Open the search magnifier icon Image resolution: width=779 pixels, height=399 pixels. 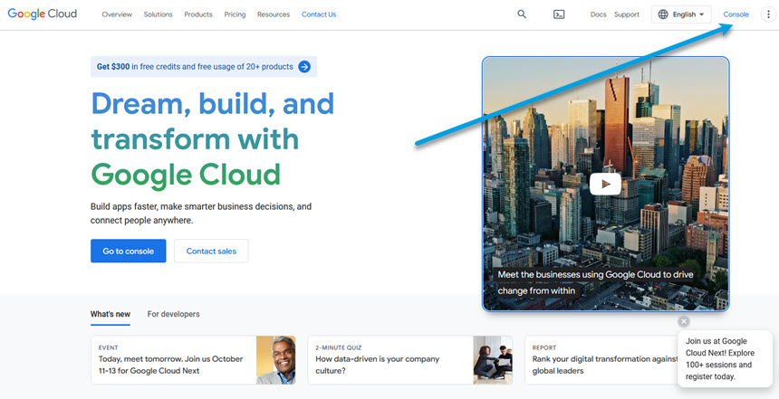click(x=522, y=14)
